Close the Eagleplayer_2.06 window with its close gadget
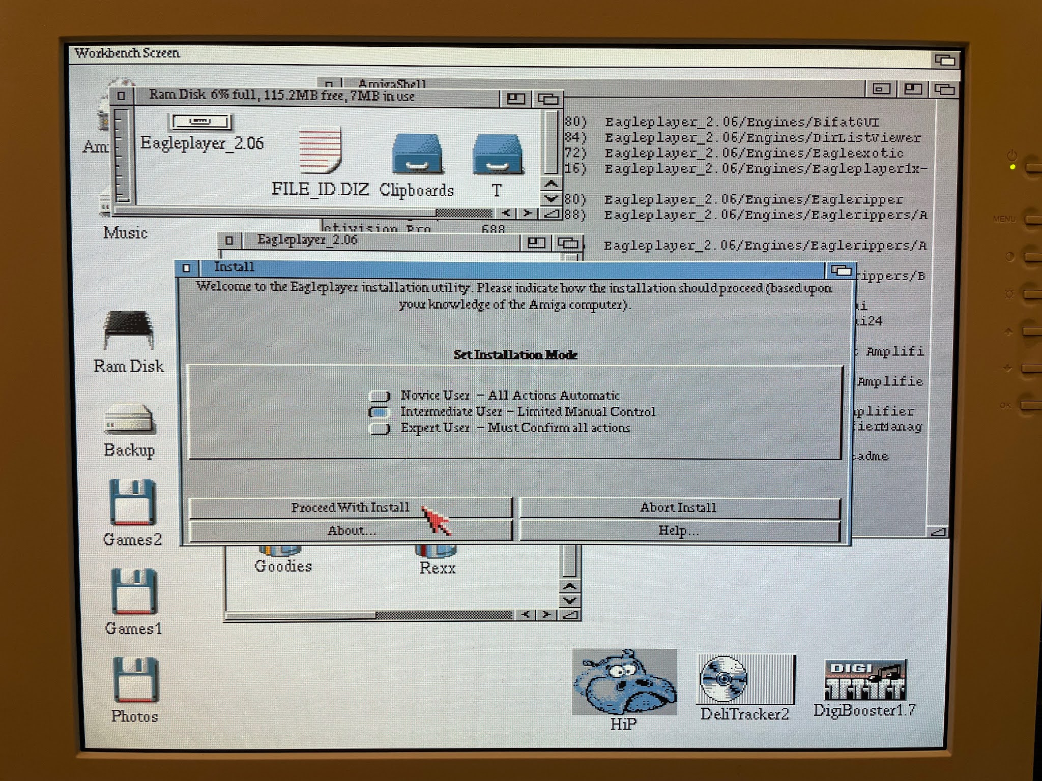The height and width of the screenshot is (781, 1042). tap(229, 240)
